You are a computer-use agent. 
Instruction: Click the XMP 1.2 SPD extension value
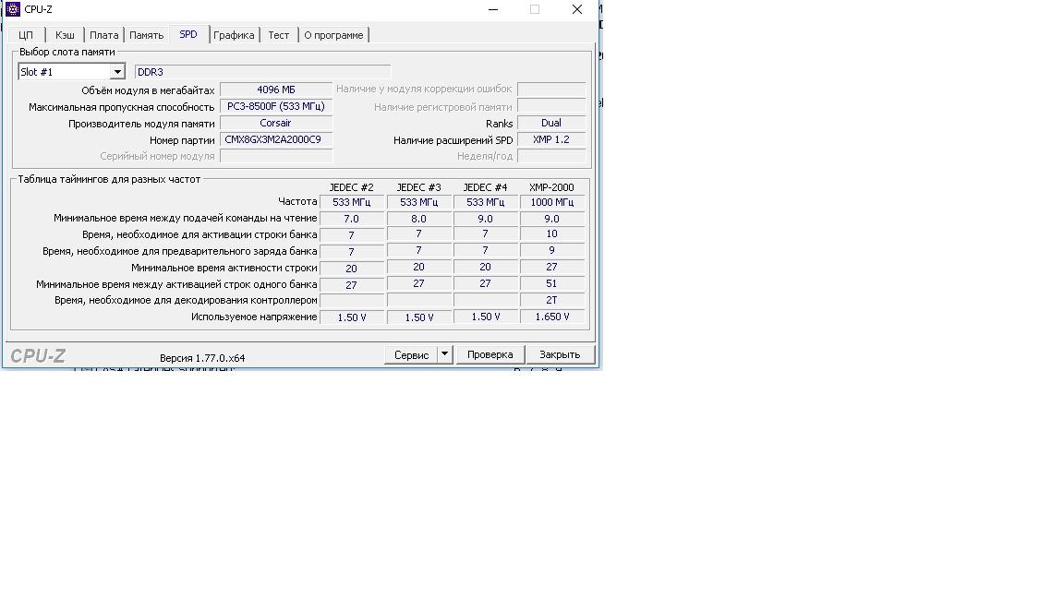551,139
